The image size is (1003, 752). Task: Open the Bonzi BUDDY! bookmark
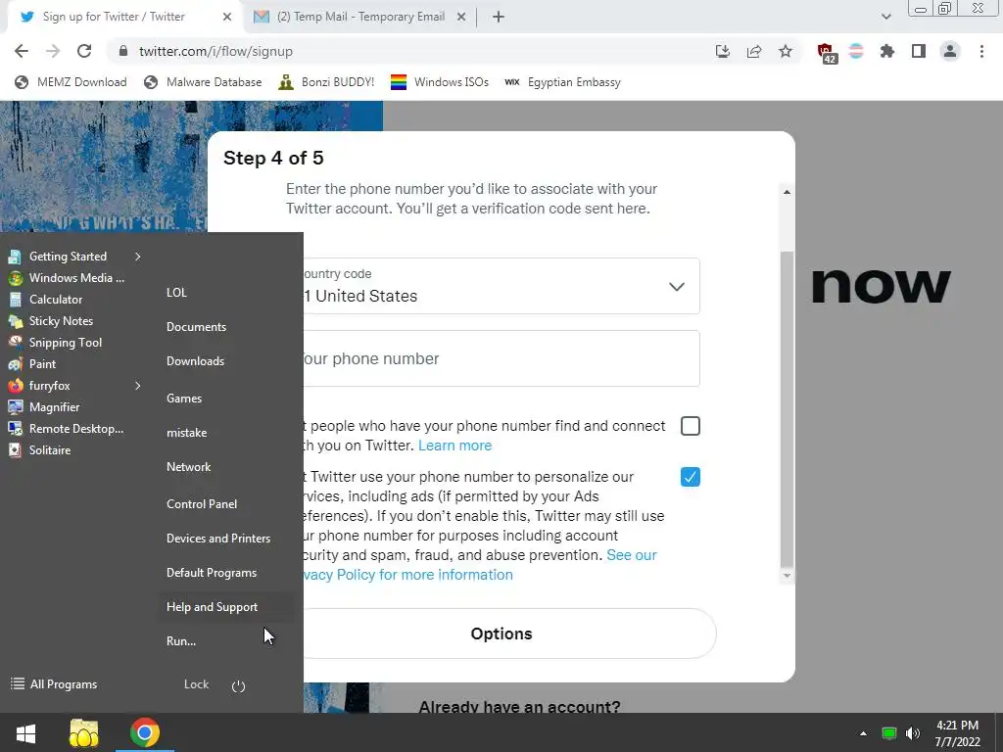click(x=326, y=82)
